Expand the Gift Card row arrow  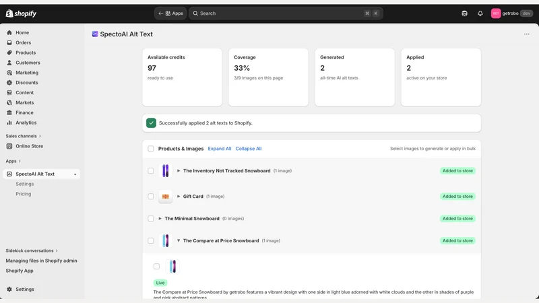(179, 196)
